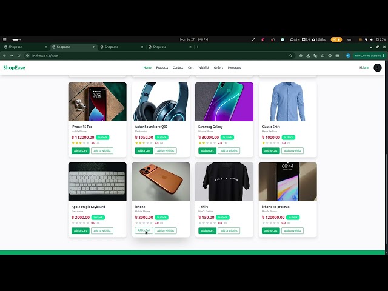Click the New Chrome available update button
Viewport: 388px width, 291px height.
(x=368, y=56)
